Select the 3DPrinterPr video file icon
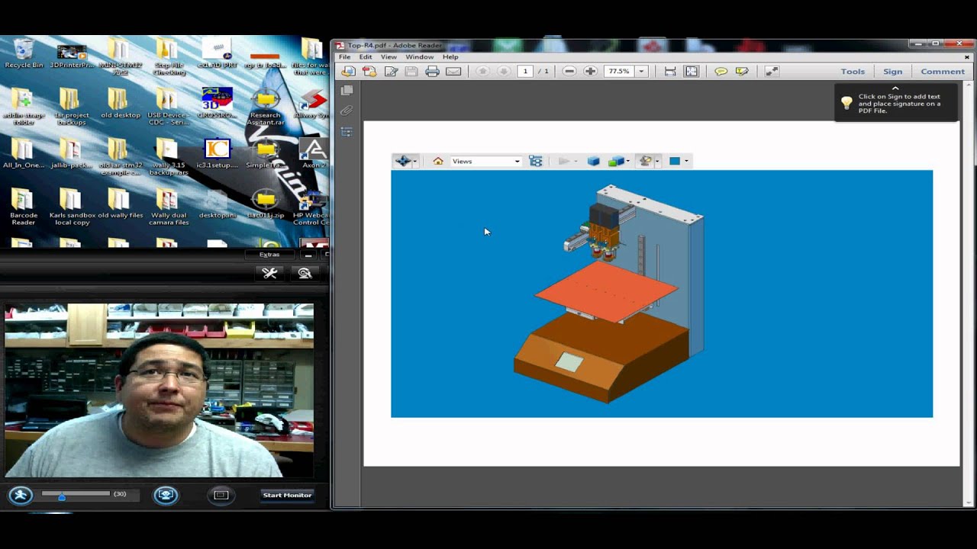The height and width of the screenshot is (549, 977). (x=72, y=55)
